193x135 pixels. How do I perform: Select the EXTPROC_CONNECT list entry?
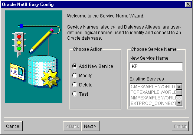153,103
